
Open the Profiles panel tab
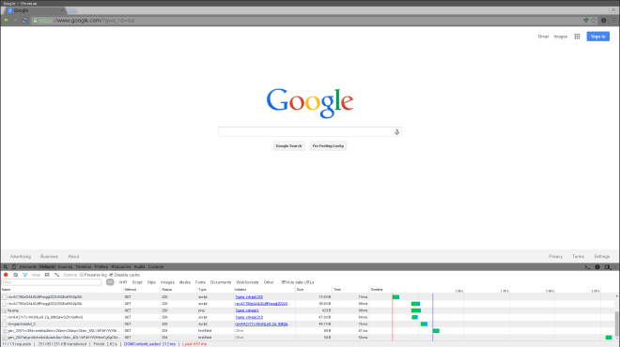pyautogui.click(x=101, y=267)
